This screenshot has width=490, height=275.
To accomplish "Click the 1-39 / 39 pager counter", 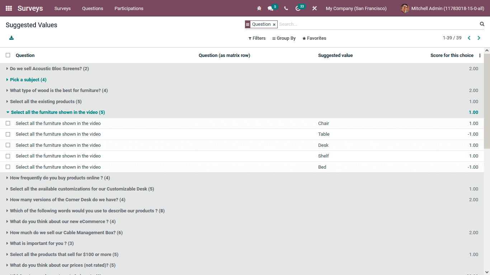I will [x=452, y=38].
